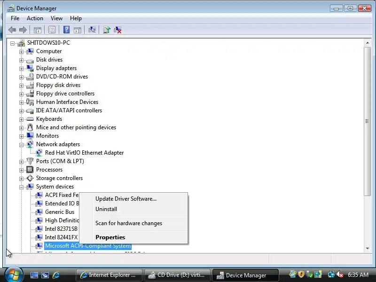Click the scrollbar up arrow
The height and width of the screenshot is (282, 376).
click(x=368, y=43)
